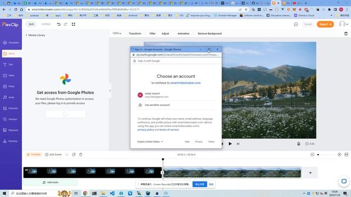
Task: Click Add Audio track button
Action: [x=50, y=182]
